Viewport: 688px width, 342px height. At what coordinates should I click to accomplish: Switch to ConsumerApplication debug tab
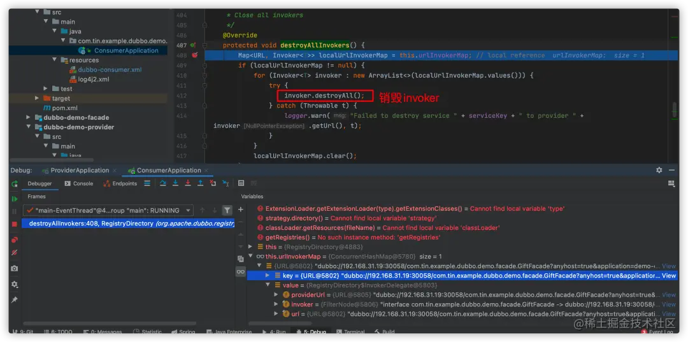pos(168,170)
